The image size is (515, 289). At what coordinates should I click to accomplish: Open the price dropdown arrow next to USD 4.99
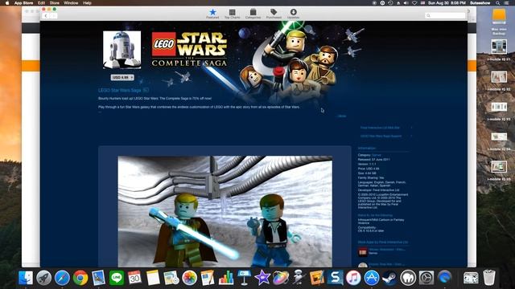[131, 78]
